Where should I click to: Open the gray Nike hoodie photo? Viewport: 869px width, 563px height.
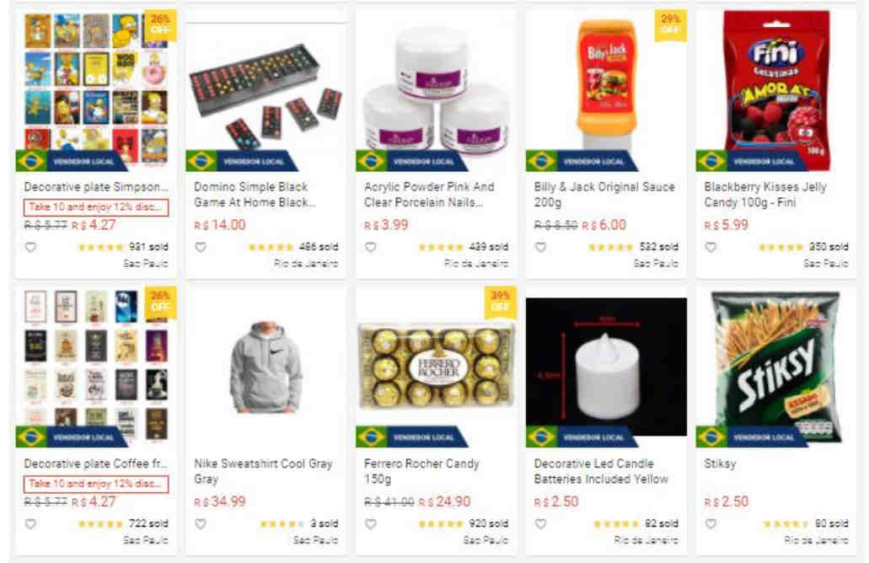[266, 367]
